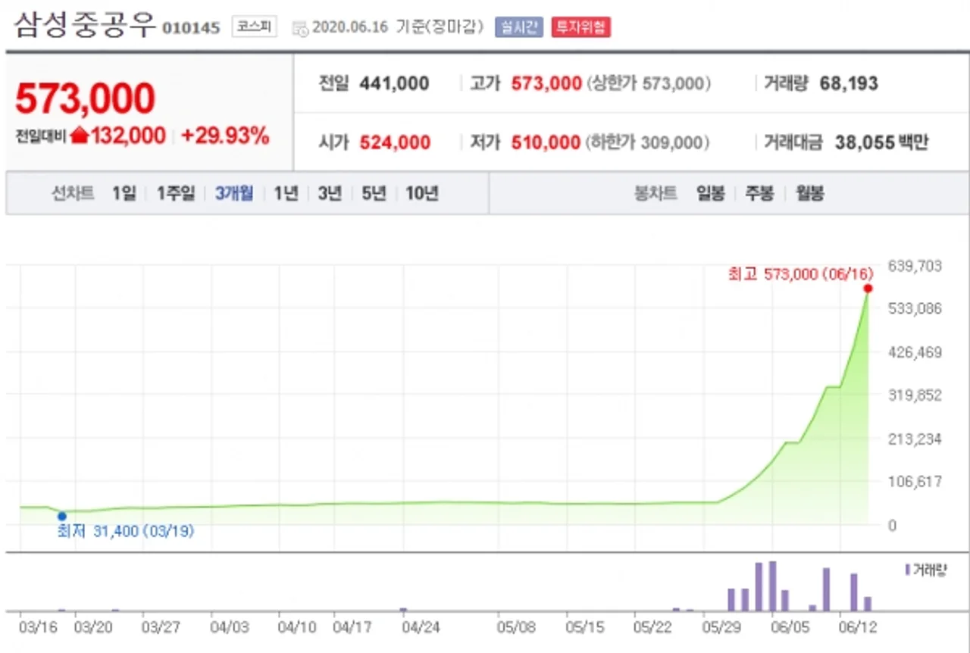
Task: Click the red up-arrow price change icon
Action: pyautogui.click(x=80, y=136)
